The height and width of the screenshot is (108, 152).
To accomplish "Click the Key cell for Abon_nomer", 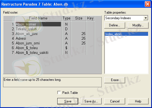I will [x=90, y=24].
